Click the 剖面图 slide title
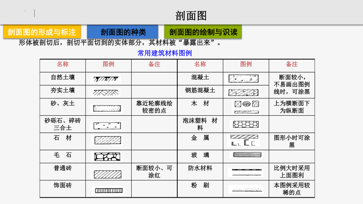Viewport: 363px width, 204px height. point(191,16)
